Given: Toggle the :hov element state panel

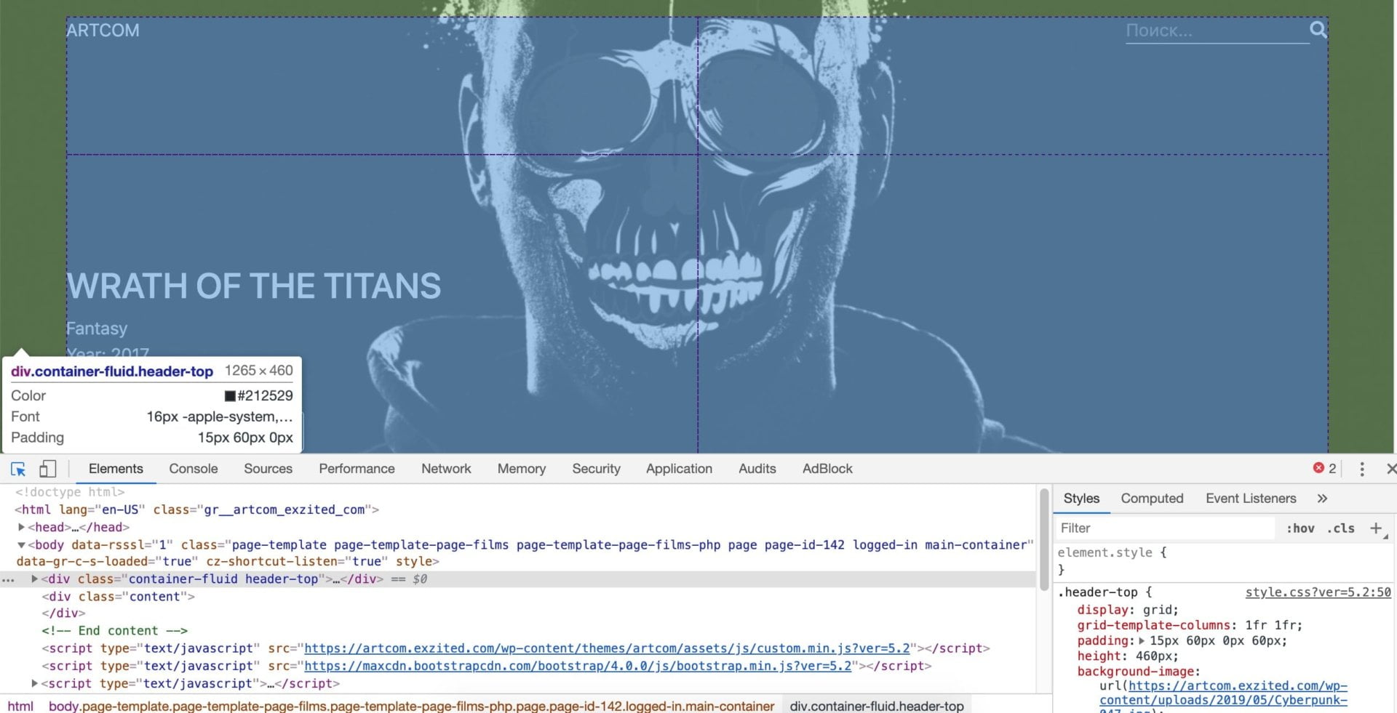Looking at the screenshot, I should pyautogui.click(x=1300, y=528).
